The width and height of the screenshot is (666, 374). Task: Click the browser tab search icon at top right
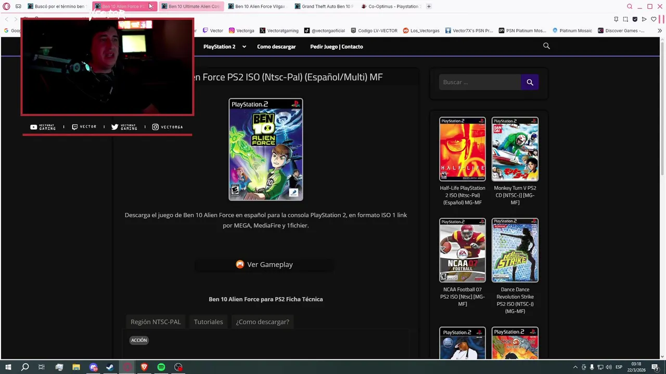pyautogui.click(x=630, y=6)
